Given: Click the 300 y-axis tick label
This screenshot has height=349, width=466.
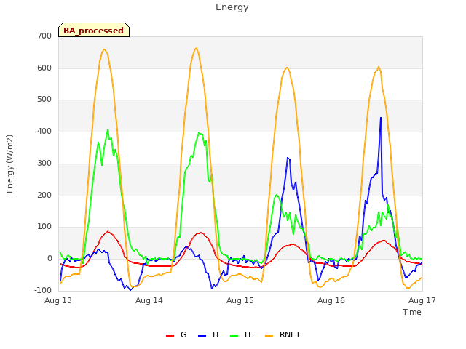Looking at the screenshot, I should point(44,163).
